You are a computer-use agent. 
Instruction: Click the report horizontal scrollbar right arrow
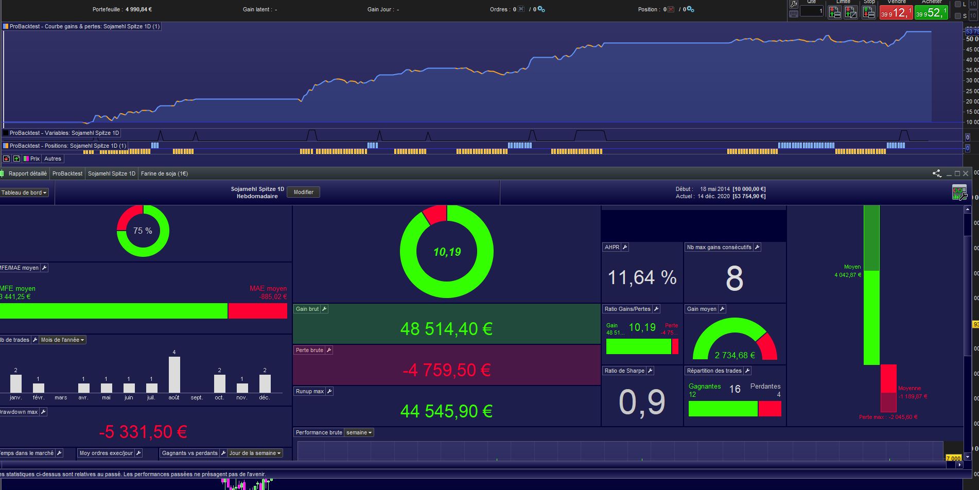point(959,465)
